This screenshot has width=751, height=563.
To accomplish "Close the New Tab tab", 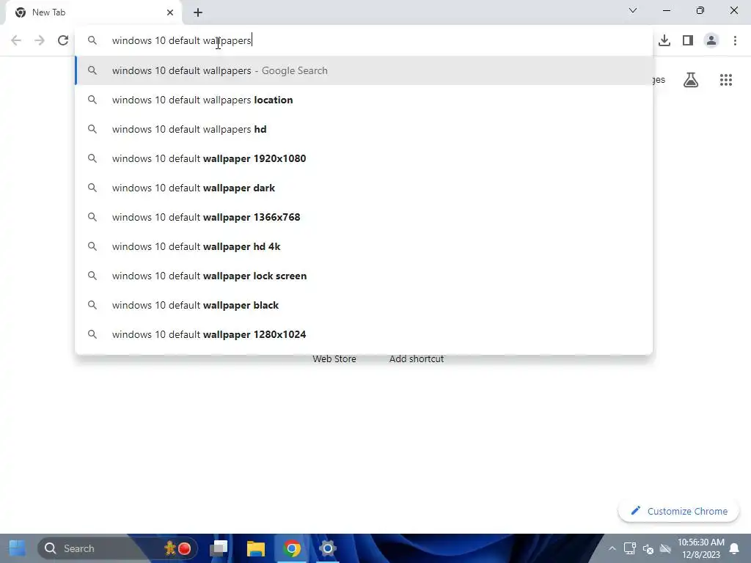I will click(x=170, y=12).
